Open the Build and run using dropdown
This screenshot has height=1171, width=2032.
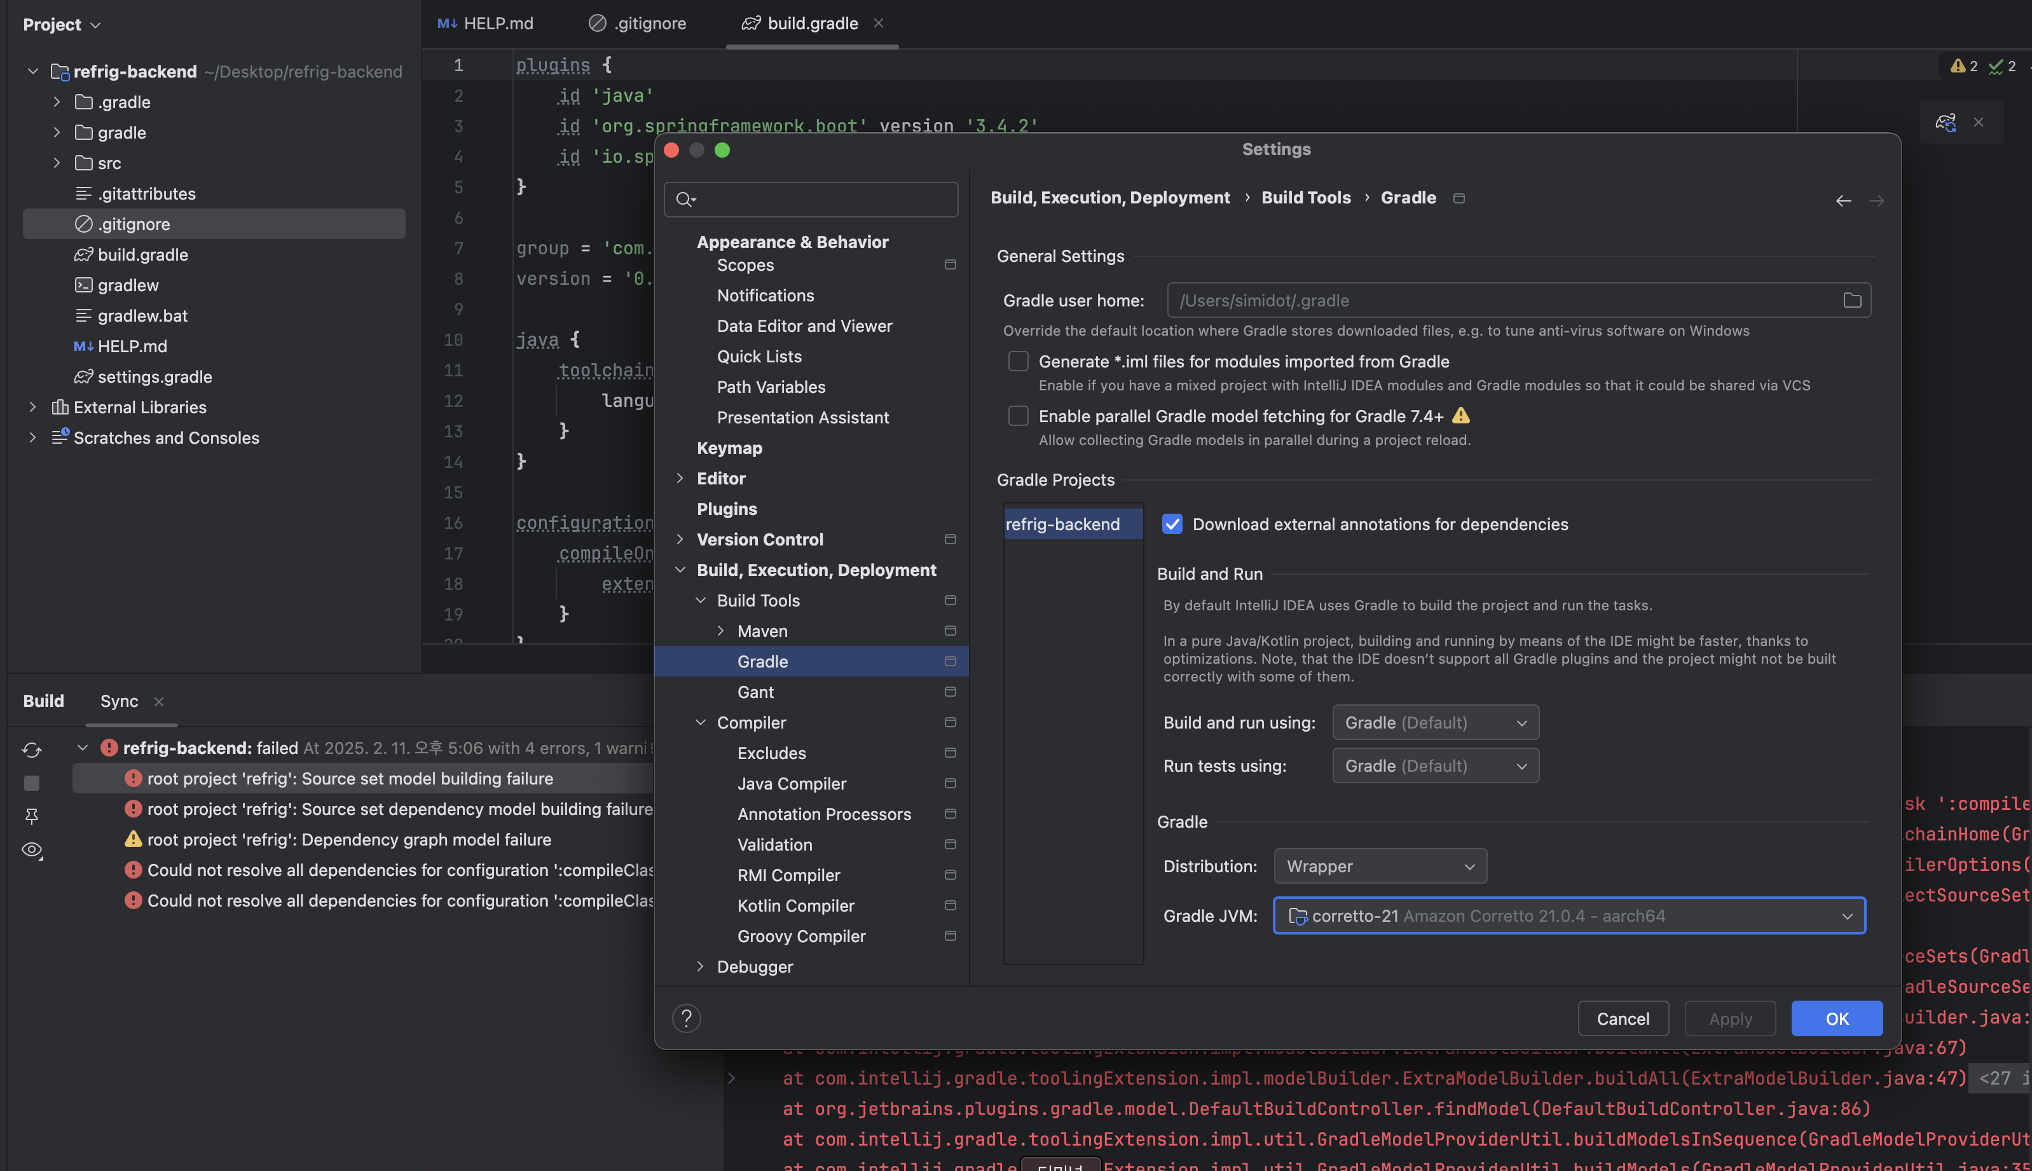tap(1436, 722)
